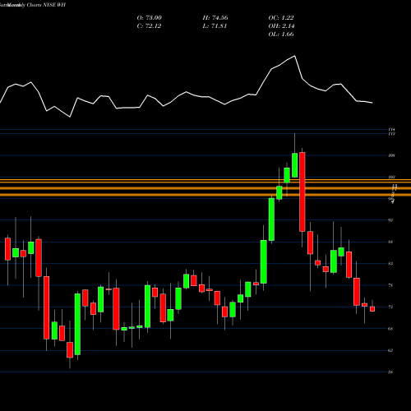Image resolution: width=411 pixels, height=411 pixels.
Task: Click the 78 price axis label
Action: coord(390,285)
